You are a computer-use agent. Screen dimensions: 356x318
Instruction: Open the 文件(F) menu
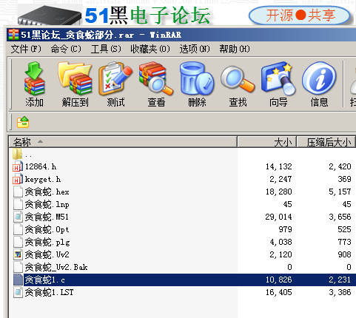[26, 49]
